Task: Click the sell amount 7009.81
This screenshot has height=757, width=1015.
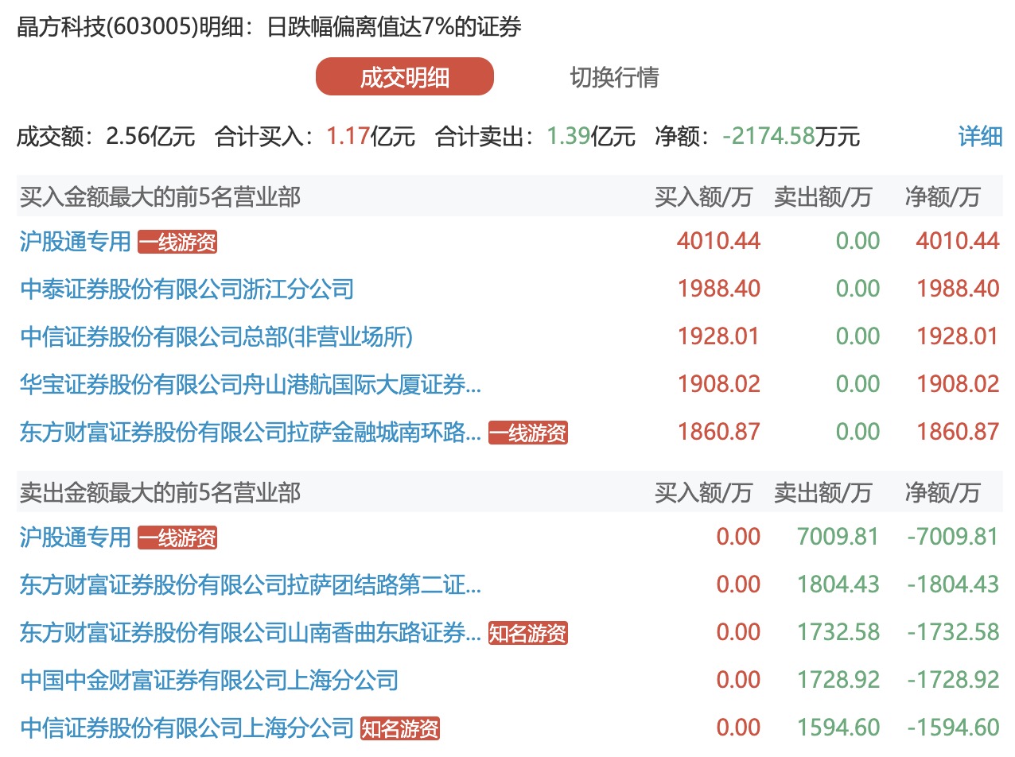Action: (838, 537)
